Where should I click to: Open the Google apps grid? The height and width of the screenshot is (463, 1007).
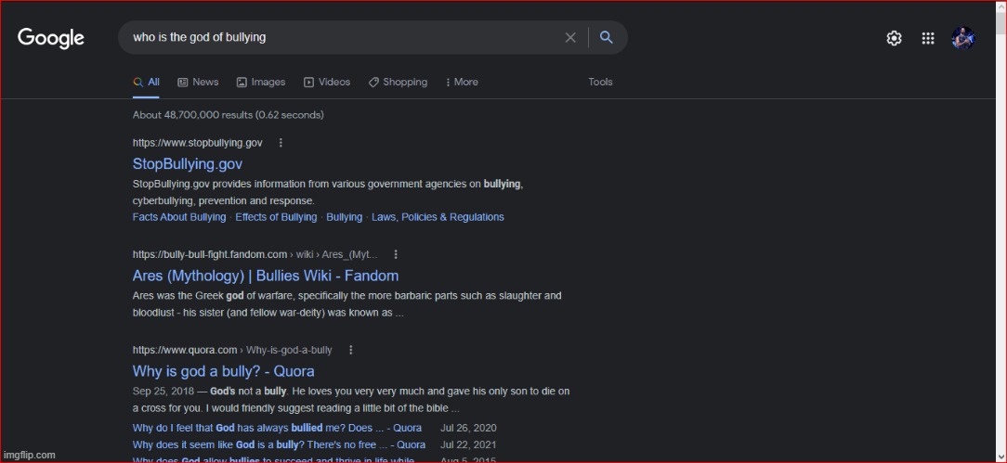click(x=928, y=38)
